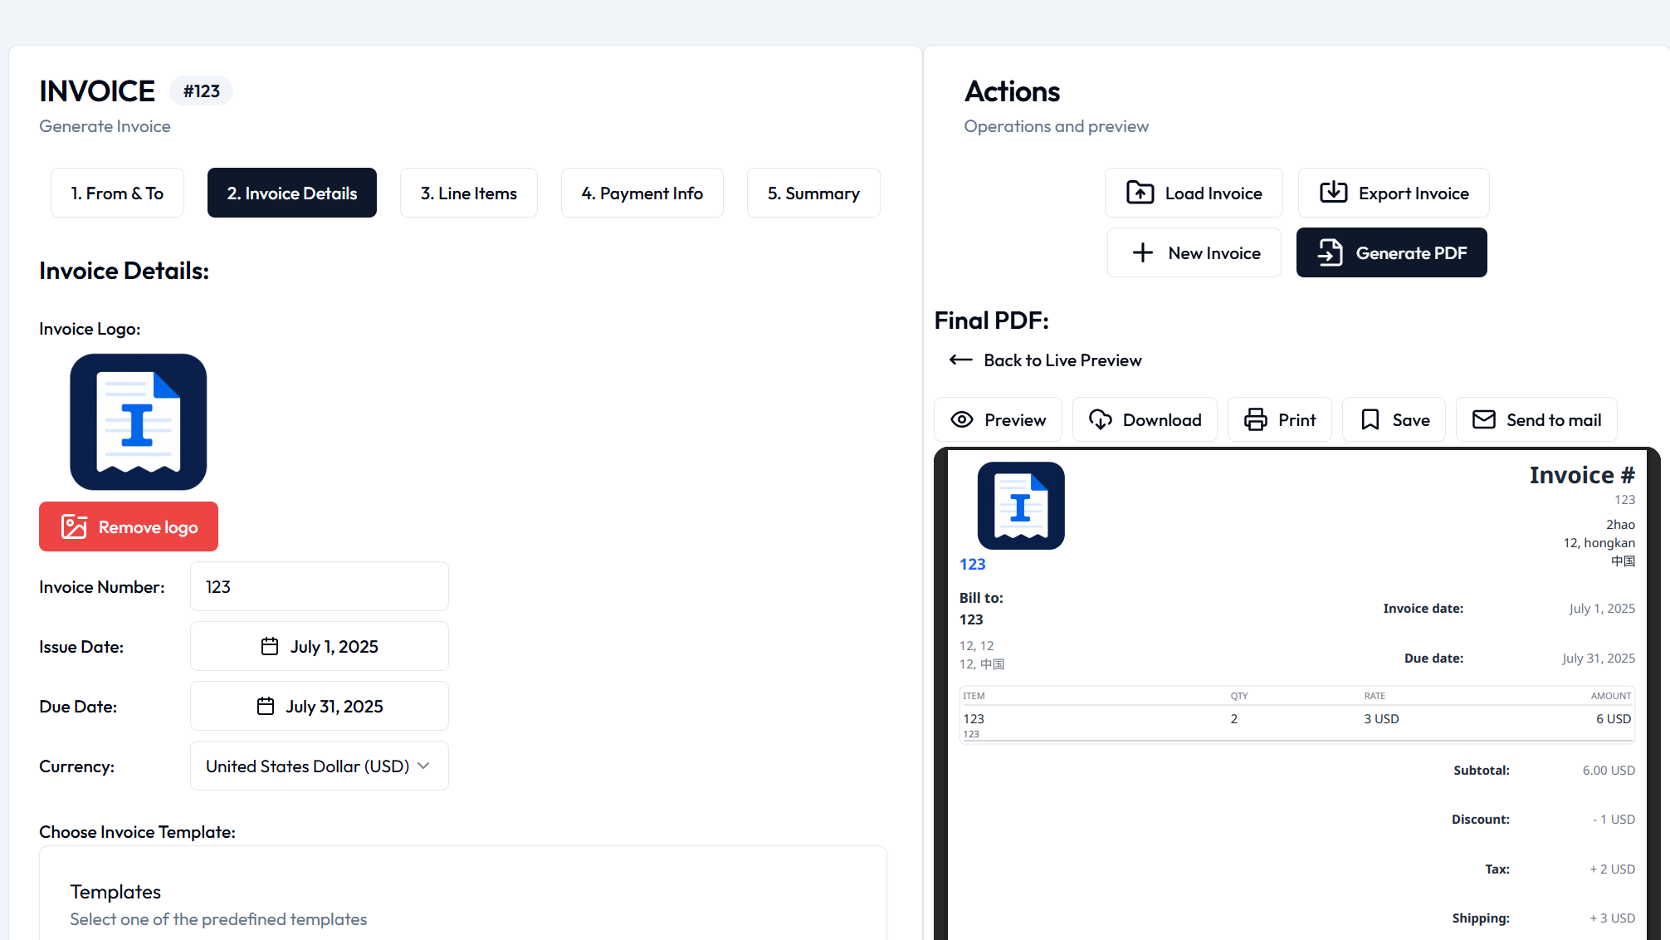Select the 1. From & To step
Screen dimensions: 1670x940
point(117,193)
